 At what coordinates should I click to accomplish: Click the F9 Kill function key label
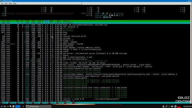pyautogui.click(x=68, y=103)
